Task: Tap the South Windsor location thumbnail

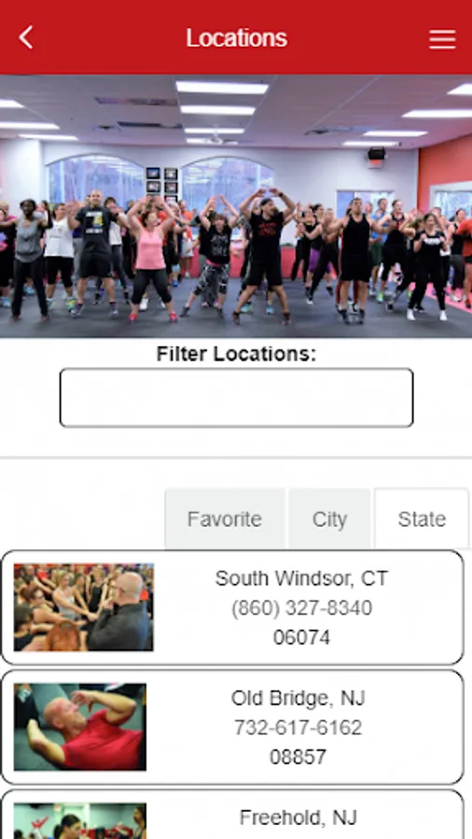Action: 83,607
